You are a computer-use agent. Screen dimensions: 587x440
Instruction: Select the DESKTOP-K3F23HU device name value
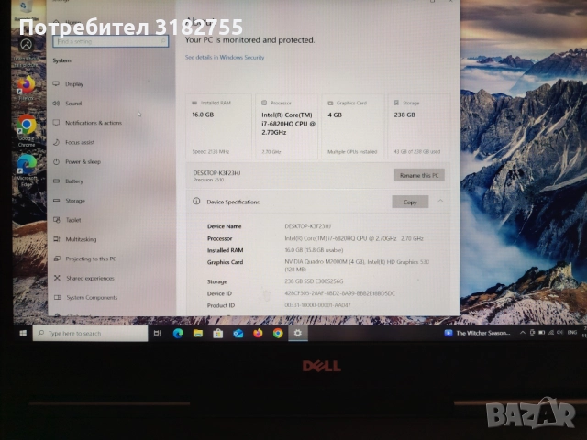[308, 226]
